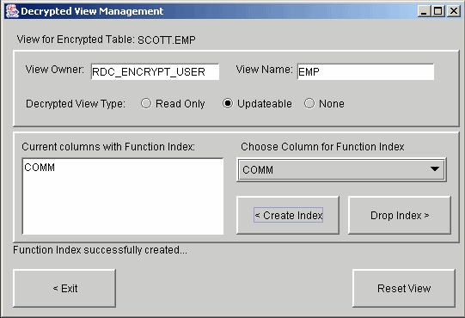
Task: Focus the View Name input field
Action: [365, 72]
